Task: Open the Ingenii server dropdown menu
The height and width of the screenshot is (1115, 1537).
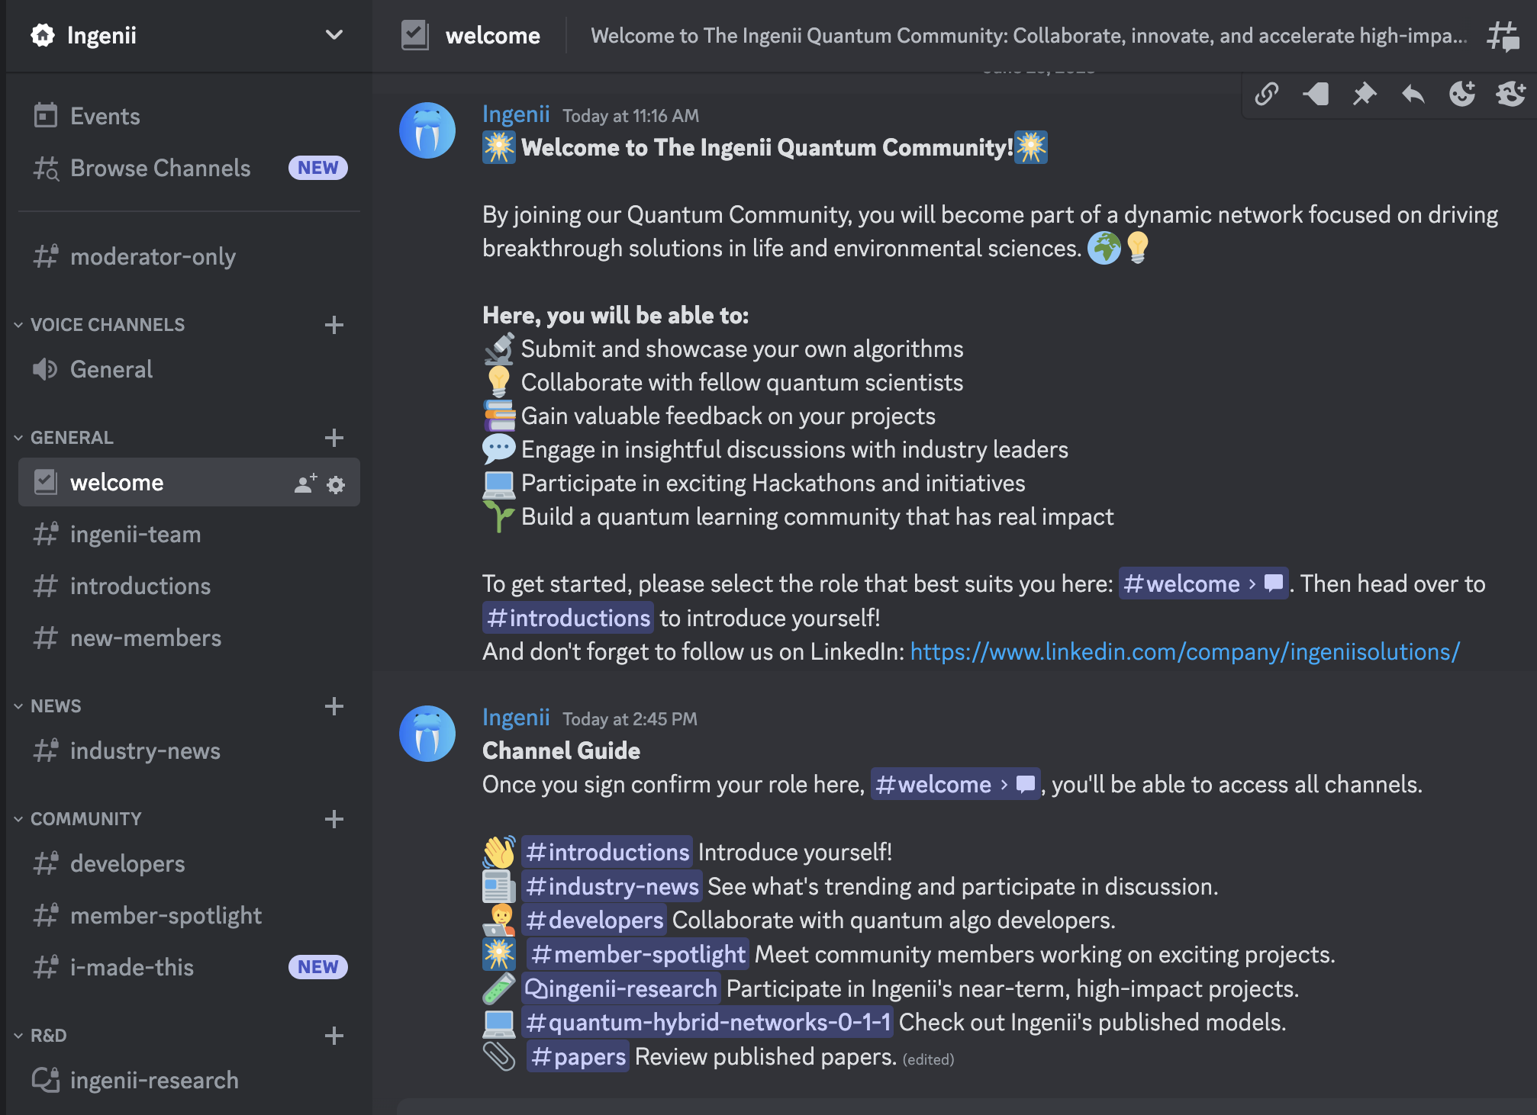Action: 333,35
